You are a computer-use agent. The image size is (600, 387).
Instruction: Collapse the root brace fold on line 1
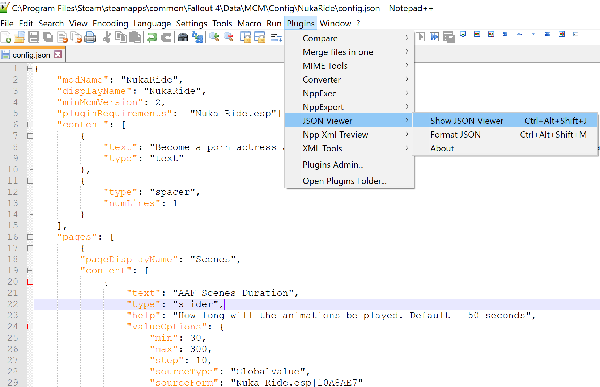click(x=30, y=68)
